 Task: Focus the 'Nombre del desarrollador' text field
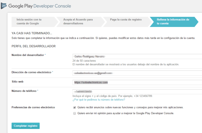tap(137, 56)
